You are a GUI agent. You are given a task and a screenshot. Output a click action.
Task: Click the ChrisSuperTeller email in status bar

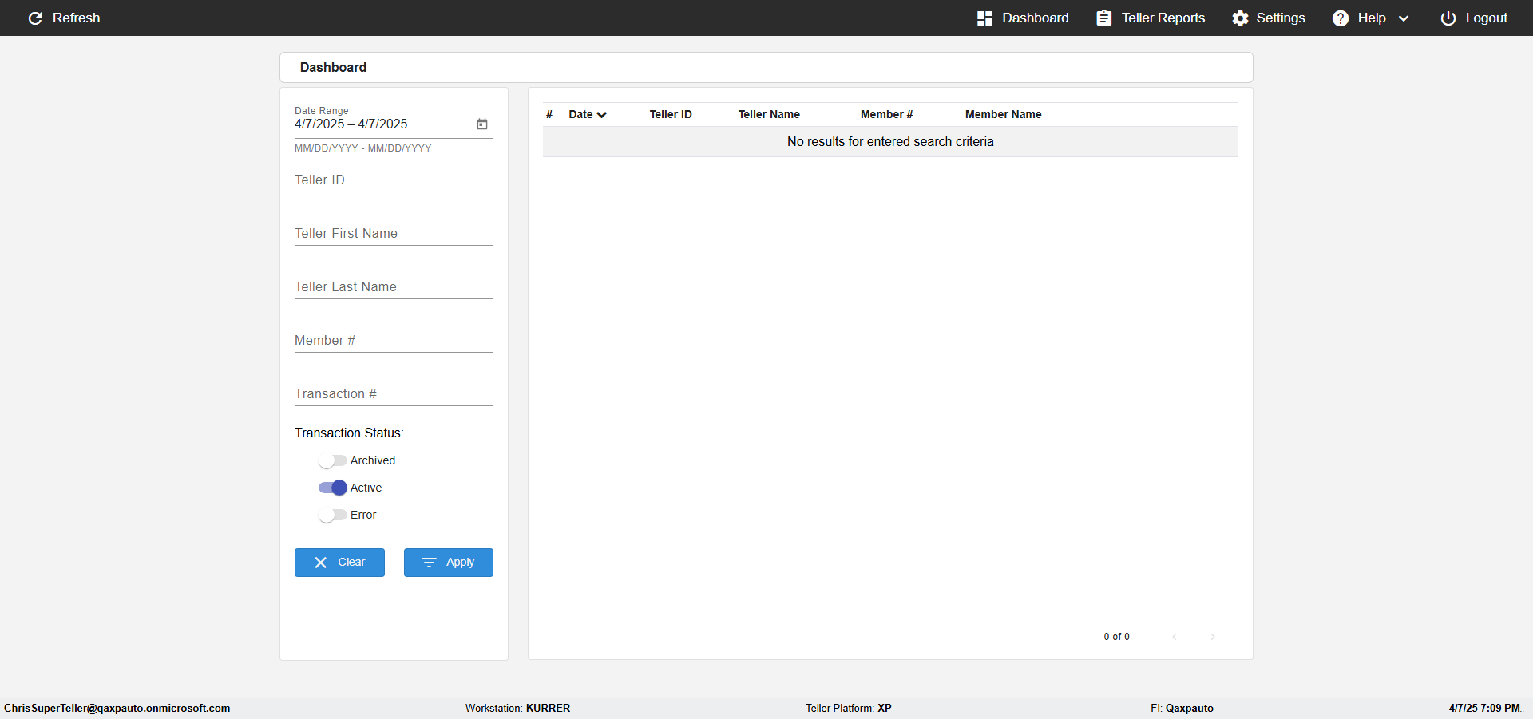pyautogui.click(x=117, y=709)
